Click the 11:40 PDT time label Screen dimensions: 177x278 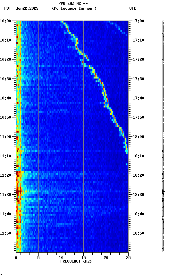pyautogui.click(x=5, y=214)
